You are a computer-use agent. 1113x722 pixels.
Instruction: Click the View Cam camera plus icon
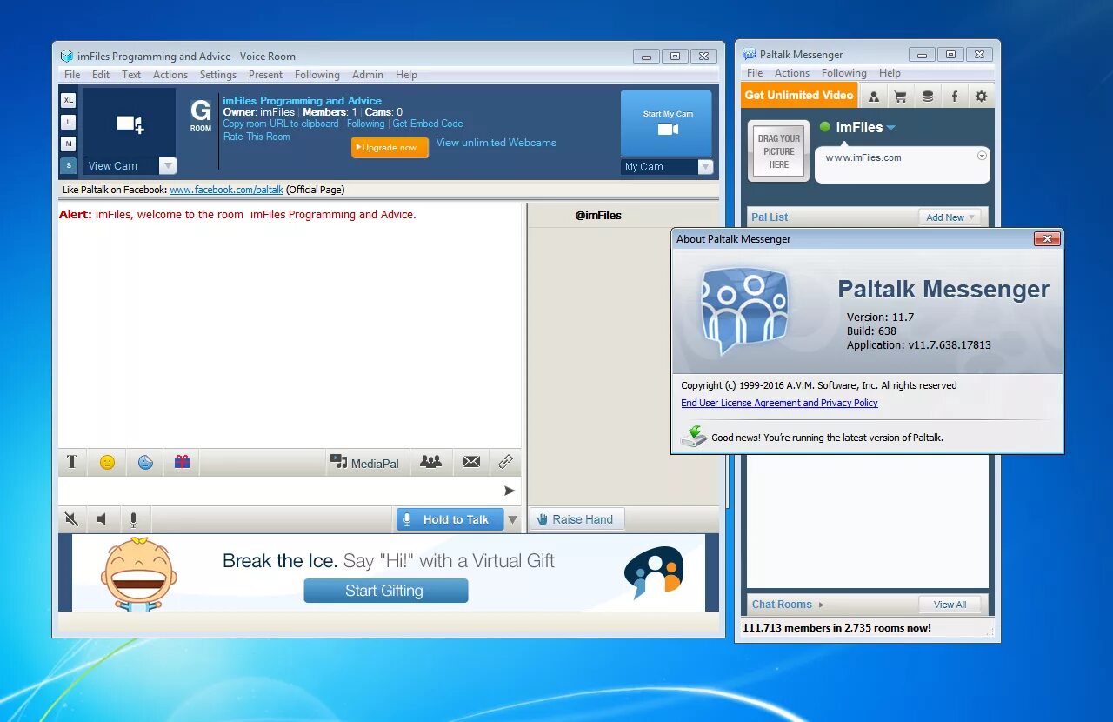click(x=130, y=124)
